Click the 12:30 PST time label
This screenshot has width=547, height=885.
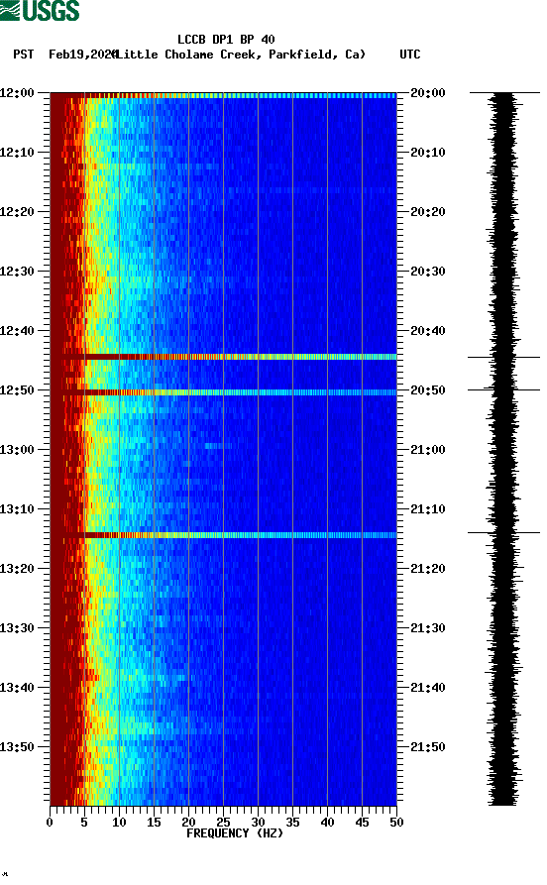click(x=17, y=271)
